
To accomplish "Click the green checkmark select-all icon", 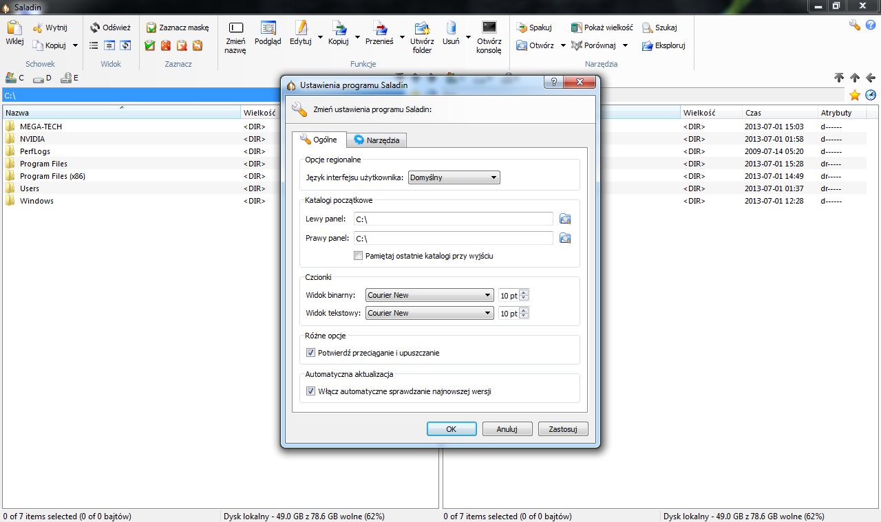I will tap(150, 45).
